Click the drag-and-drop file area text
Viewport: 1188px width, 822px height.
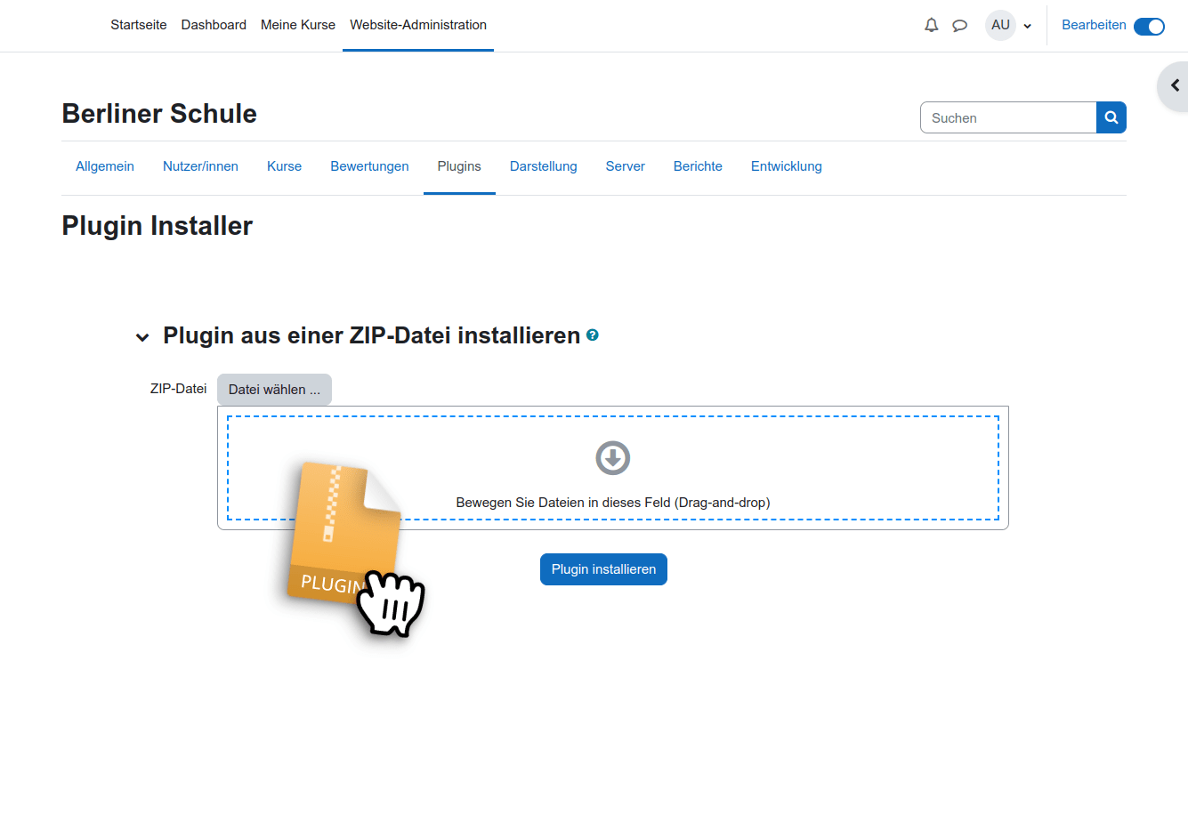pyautogui.click(x=612, y=503)
